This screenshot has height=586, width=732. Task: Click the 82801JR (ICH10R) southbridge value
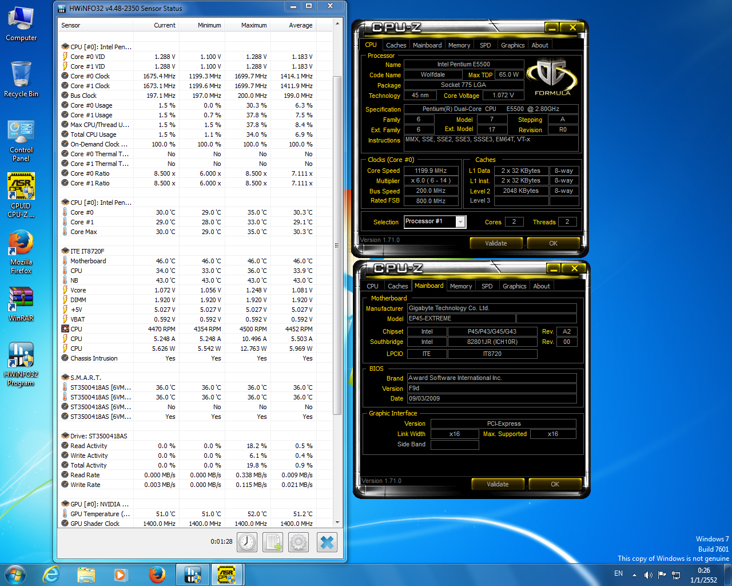click(492, 342)
